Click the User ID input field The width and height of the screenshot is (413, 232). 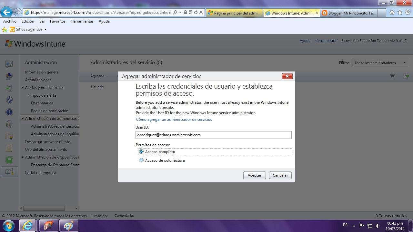[214, 135]
